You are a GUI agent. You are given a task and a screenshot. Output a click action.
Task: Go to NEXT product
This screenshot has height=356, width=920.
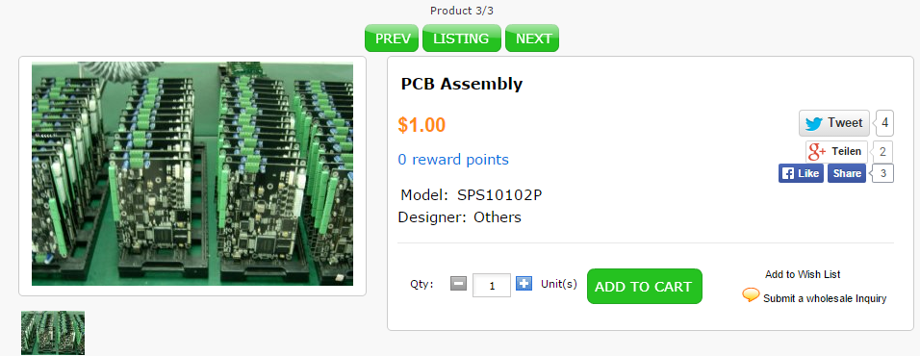click(x=532, y=38)
